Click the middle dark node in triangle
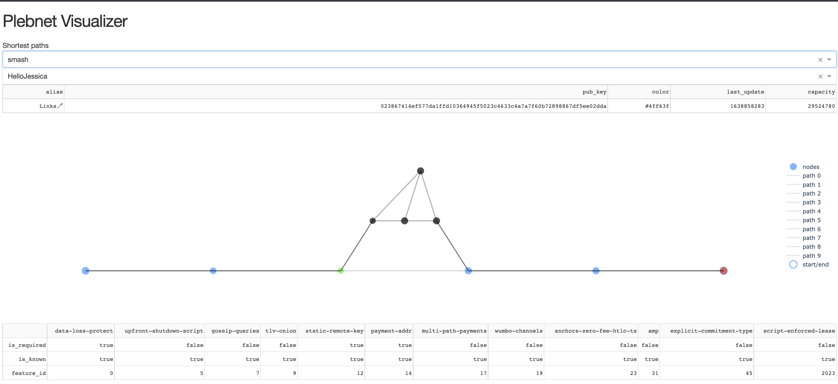 click(x=404, y=221)
